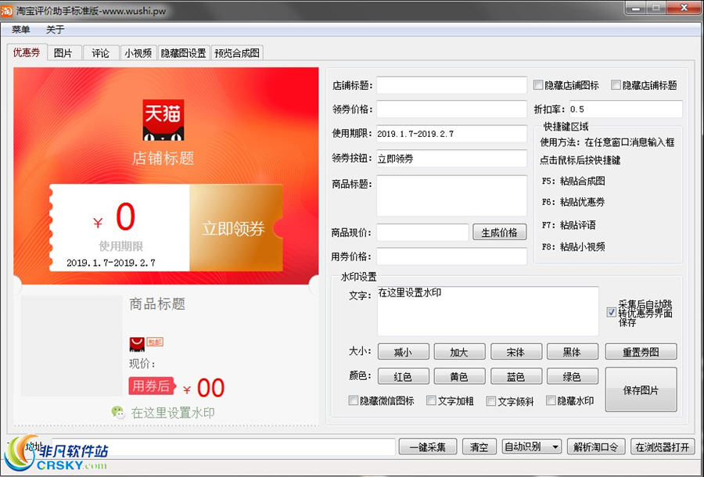
Task: Click the empty product image placeholder
Action: click(x=71, y=345)
